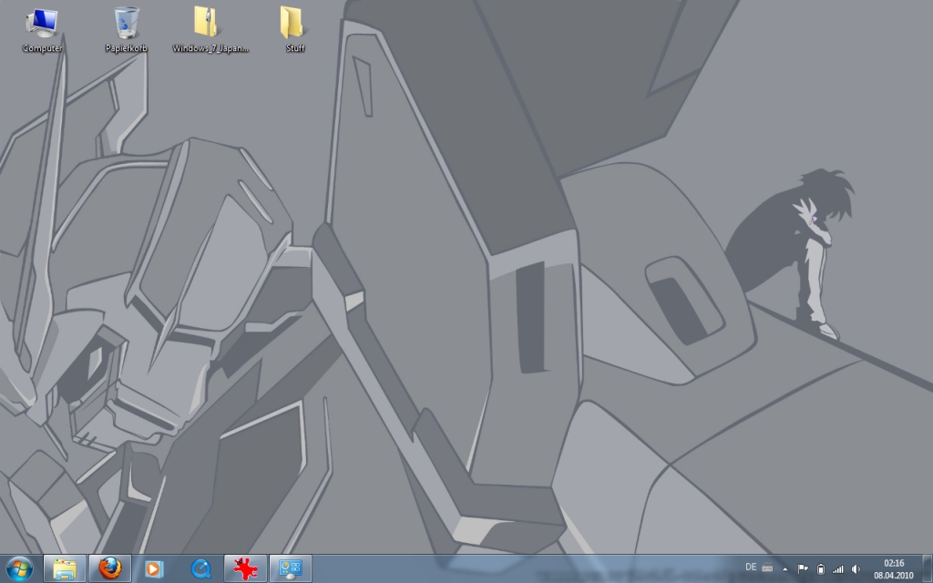
Task: Check the battery power icon
Action: pos(821,569)
